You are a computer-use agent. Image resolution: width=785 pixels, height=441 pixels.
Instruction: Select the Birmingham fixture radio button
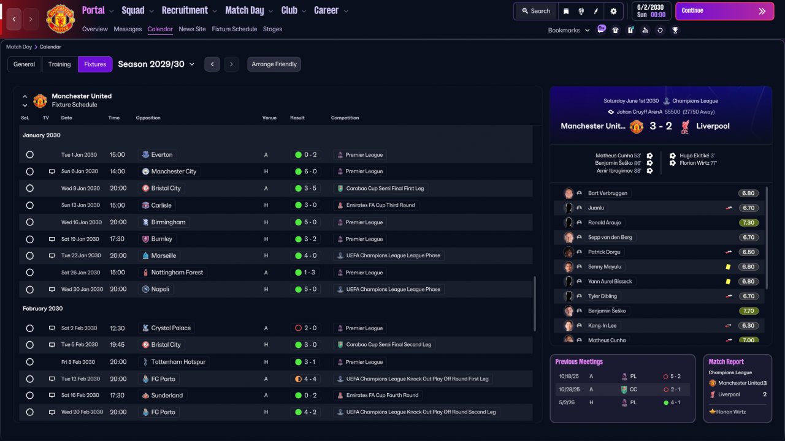coord(29,222)
